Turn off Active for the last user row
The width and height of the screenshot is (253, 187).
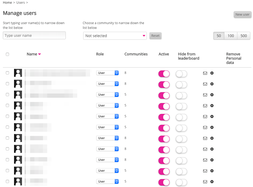pyautogui.click(x=164, y=182)
